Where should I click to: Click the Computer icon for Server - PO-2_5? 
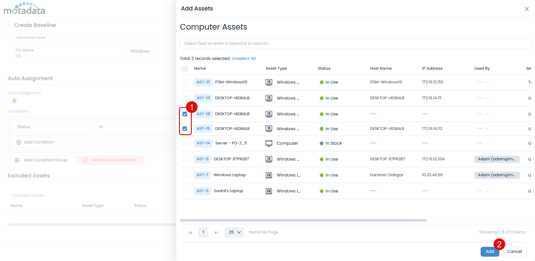(269, 143)
